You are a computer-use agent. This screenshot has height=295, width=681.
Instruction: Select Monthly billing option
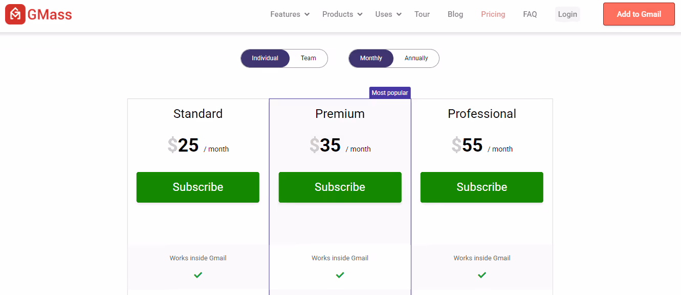(371, 58)
